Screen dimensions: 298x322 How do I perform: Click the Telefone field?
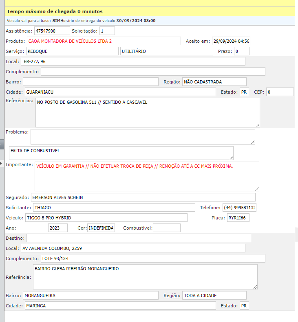(239, 208)
